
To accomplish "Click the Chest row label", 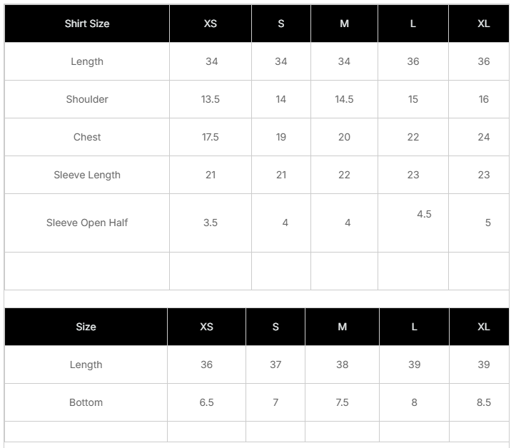I will coord(87,137).
